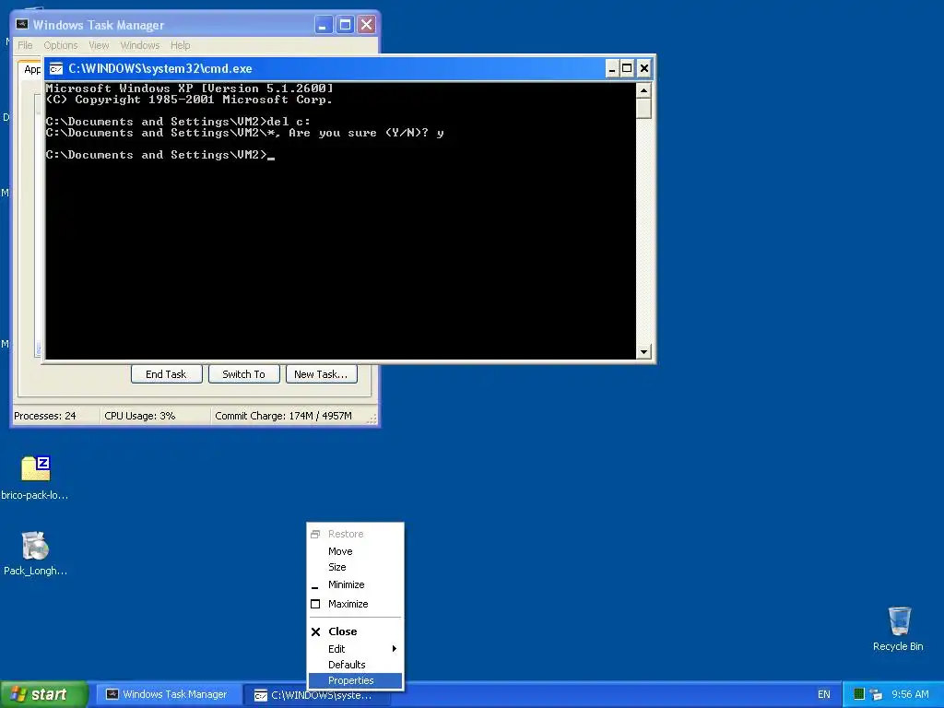
Task: Minimize the cmd.exe window
Action: [x=612, y=68]
